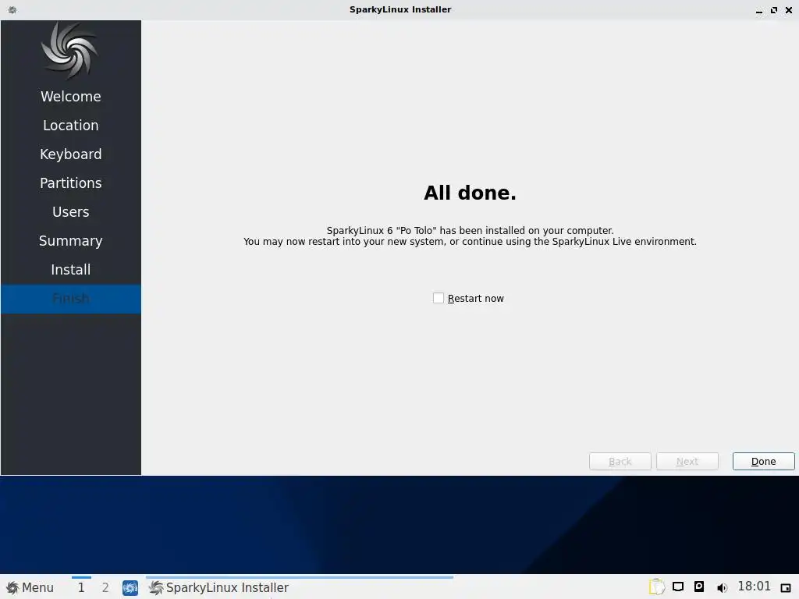Select the Users step in sidebar
The width and height of the screenshot is (799, 599).
(71, 212)
